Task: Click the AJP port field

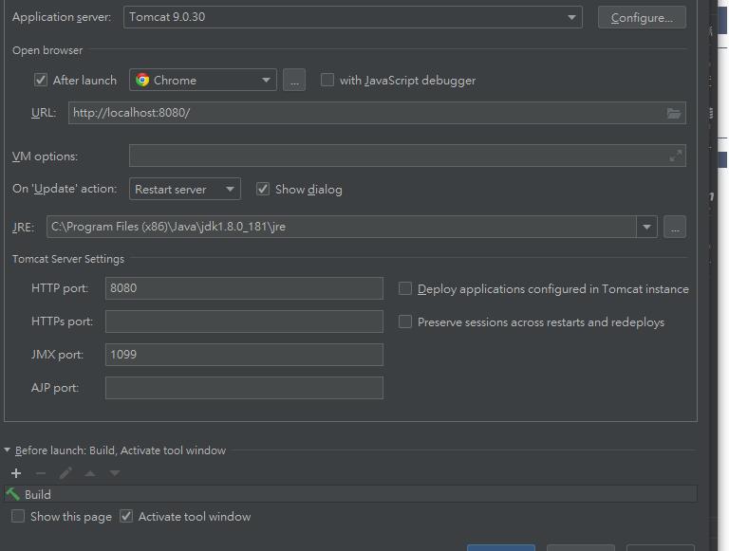Action: click(x=245, y=388)
